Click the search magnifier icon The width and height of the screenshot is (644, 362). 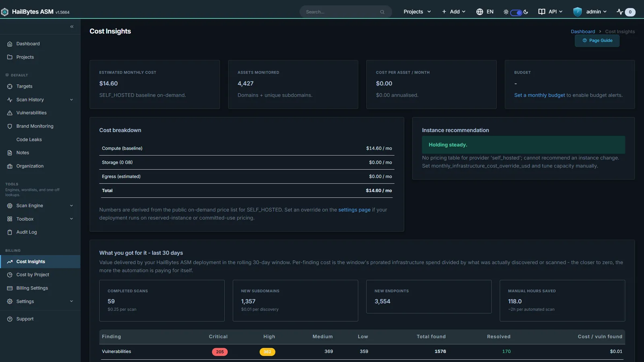click(382, 12)
